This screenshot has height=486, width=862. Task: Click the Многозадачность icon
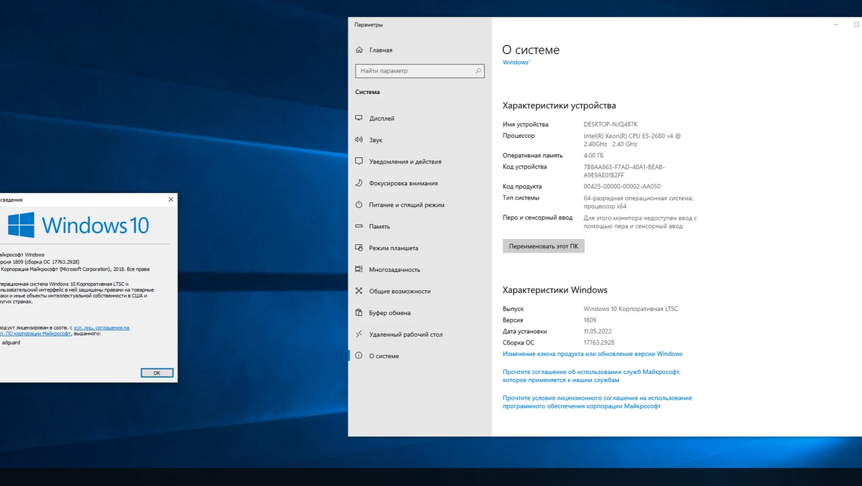coord(359,269)
